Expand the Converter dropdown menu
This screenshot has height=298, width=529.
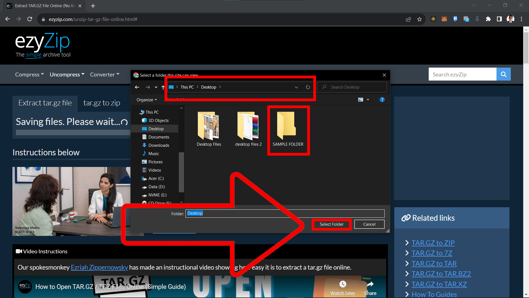click(x=105, y=74)
